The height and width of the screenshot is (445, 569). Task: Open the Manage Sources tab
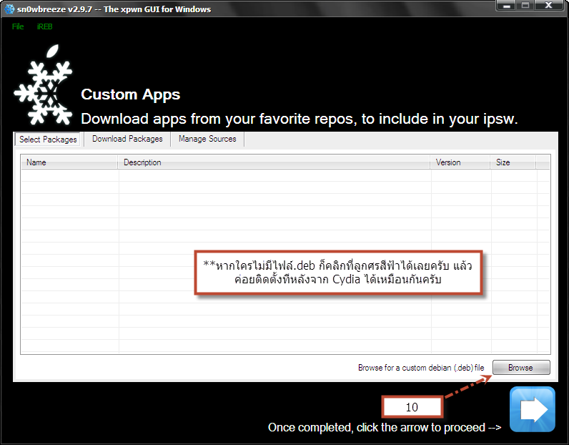[x=207, y=139]
